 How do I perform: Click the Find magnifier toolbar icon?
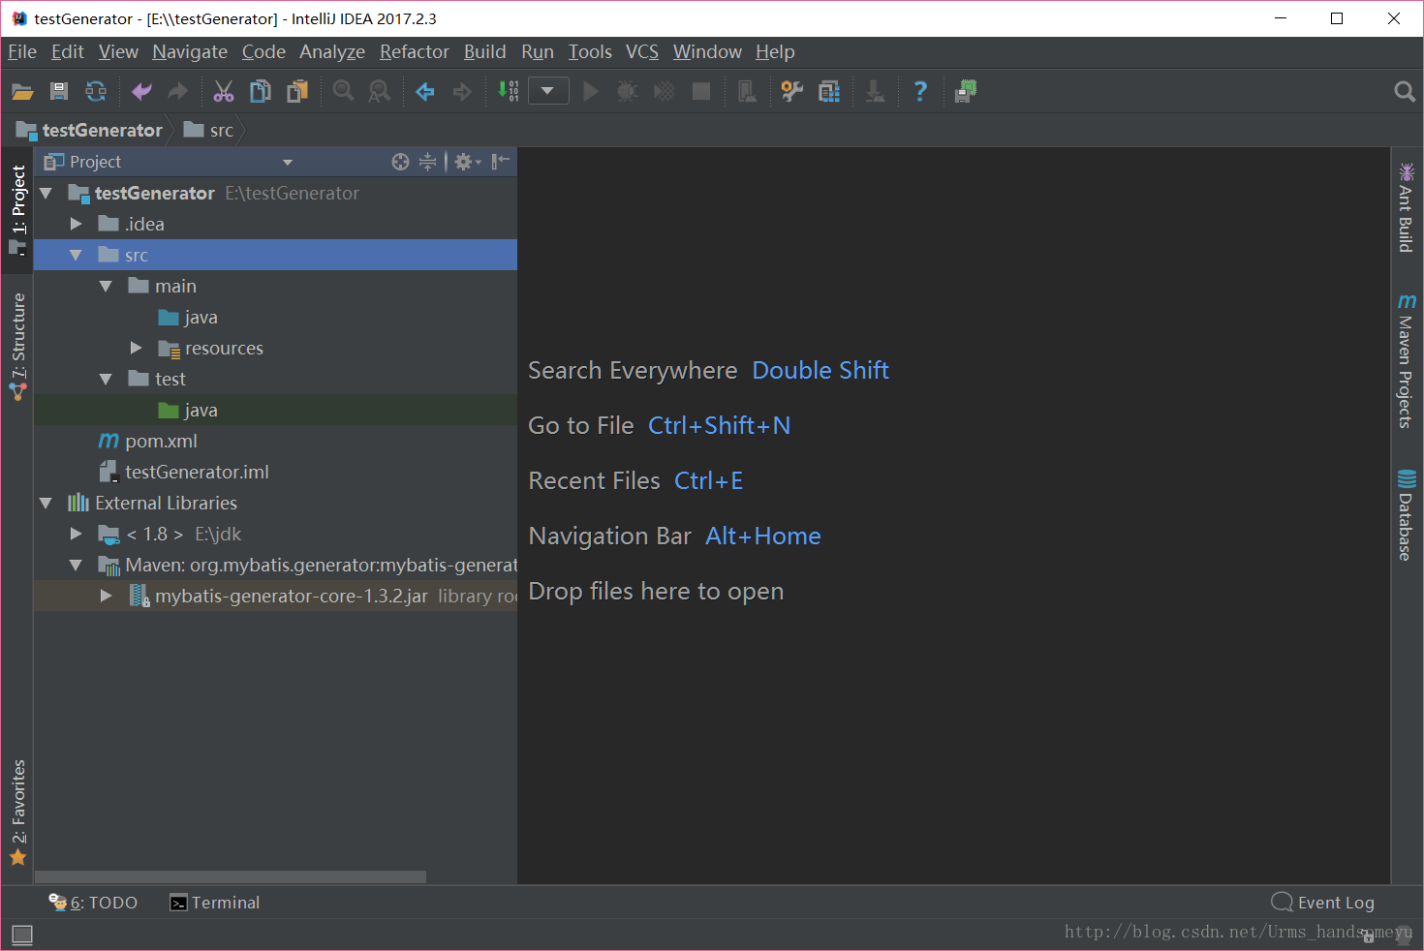[343, 91]
